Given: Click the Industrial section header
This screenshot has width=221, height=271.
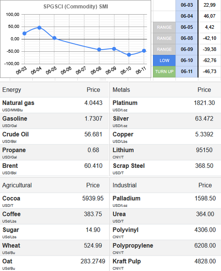Looking at the screenshot, I should pos(125,185).
